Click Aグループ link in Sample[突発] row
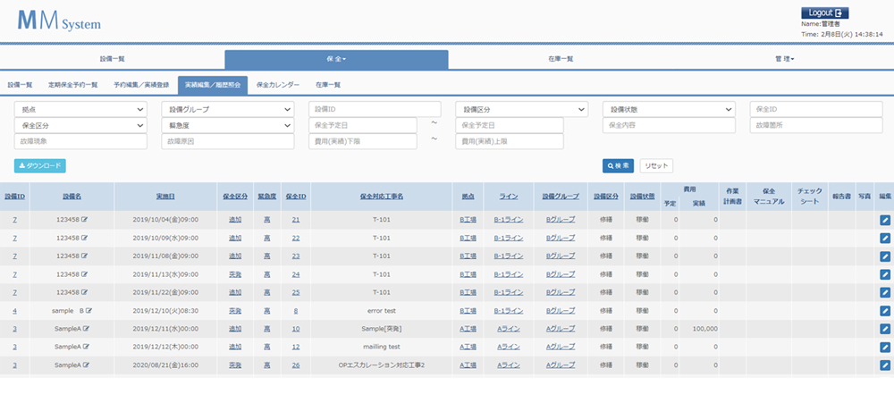894x411 pixels. coord(561,330)
